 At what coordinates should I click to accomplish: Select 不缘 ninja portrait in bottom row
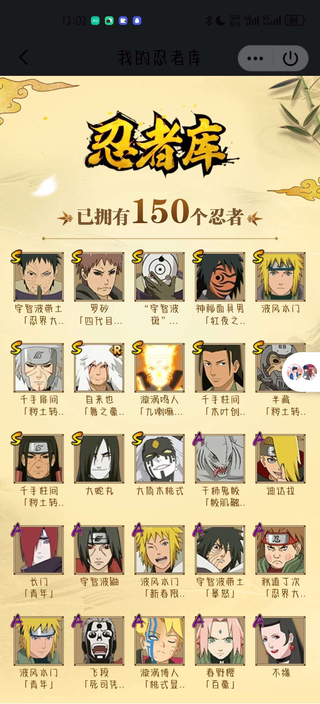point(280,641)
